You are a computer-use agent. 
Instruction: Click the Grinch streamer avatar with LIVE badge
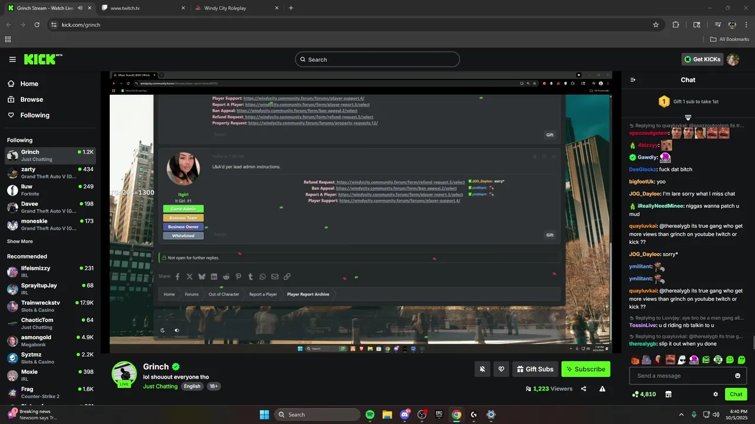pyautogui.click(x=124, y=374)
